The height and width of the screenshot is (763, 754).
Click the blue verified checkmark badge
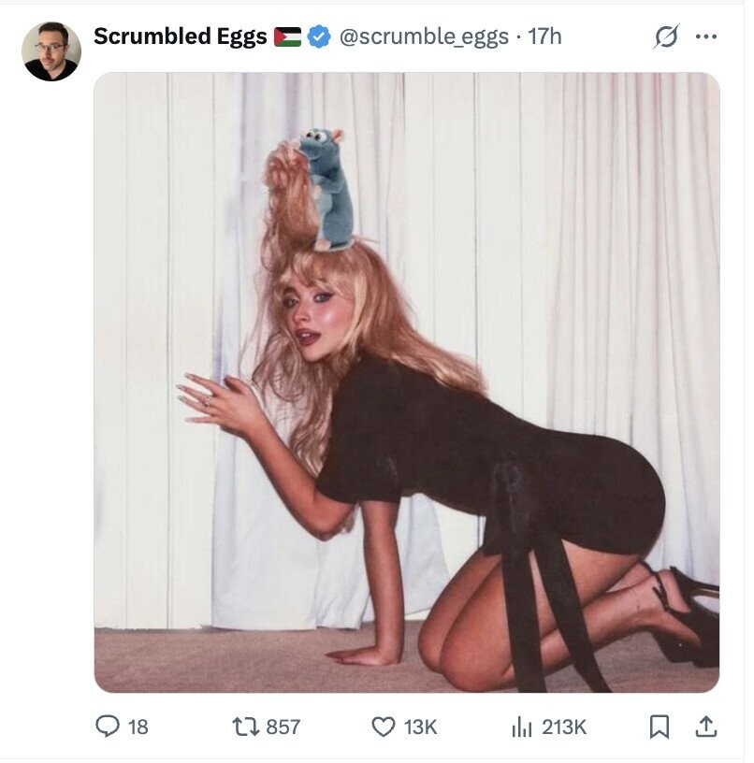[x=319, y=37]
